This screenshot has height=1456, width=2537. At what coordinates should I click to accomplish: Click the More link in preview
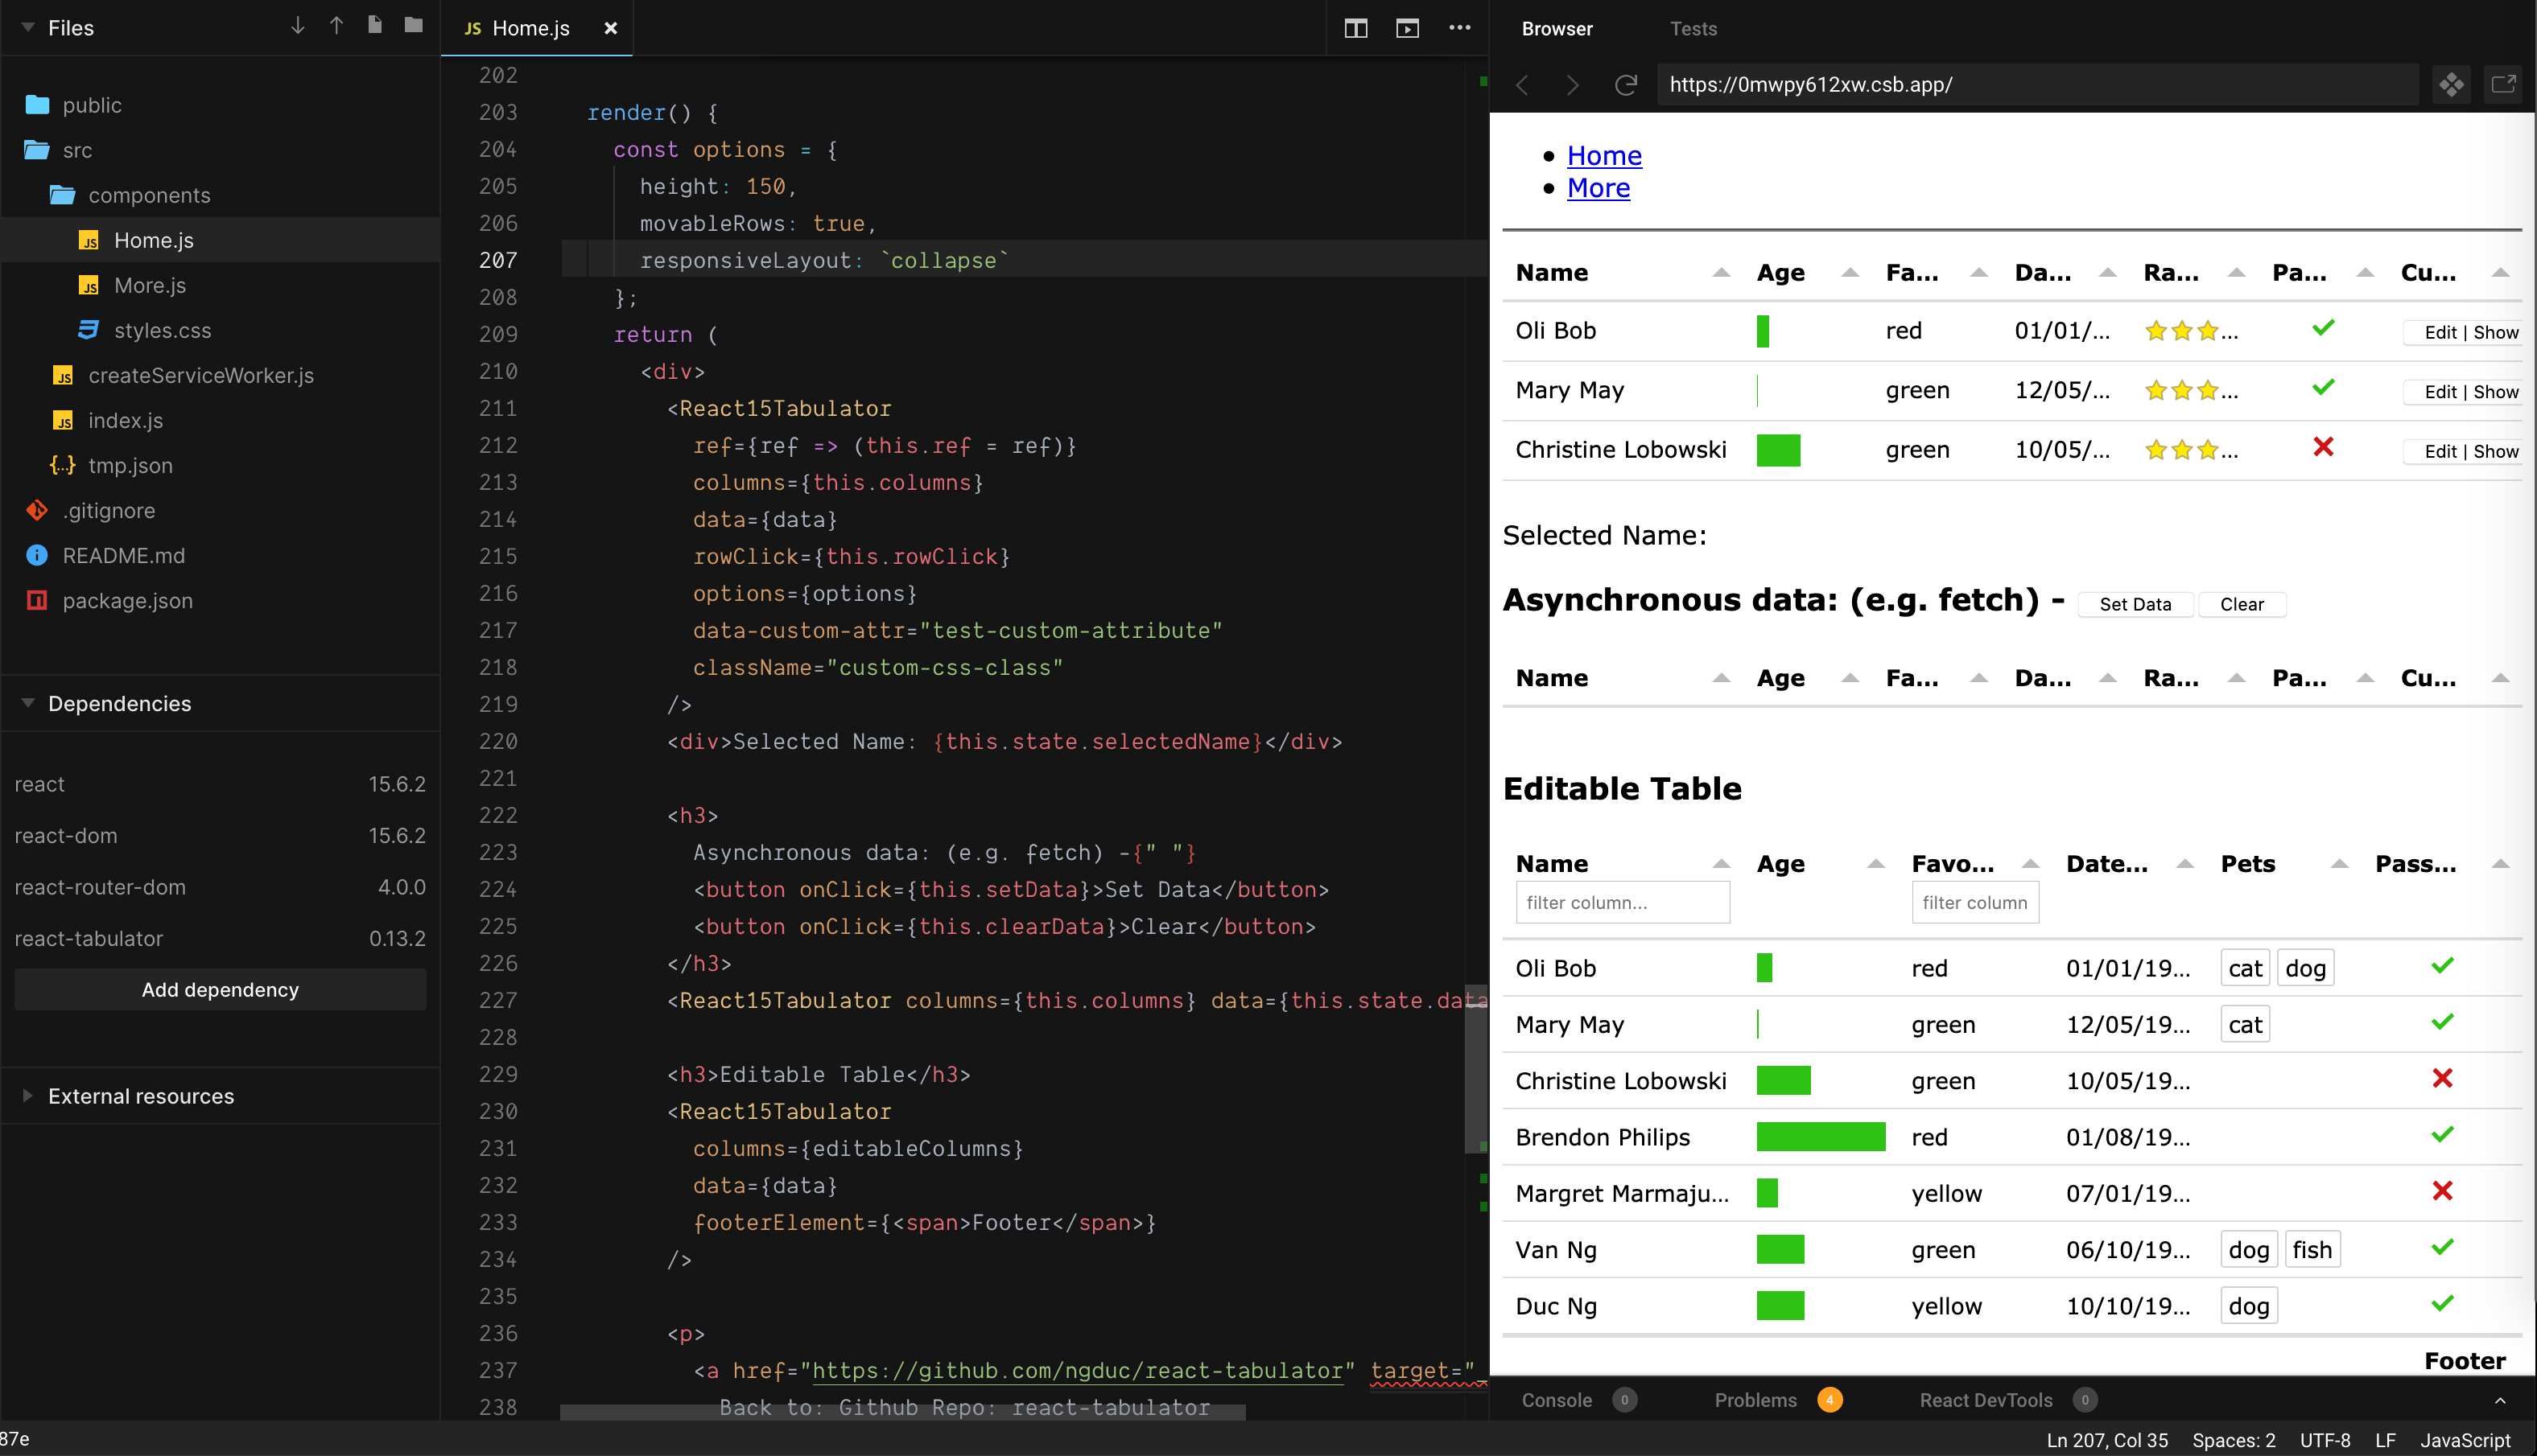1598,188
